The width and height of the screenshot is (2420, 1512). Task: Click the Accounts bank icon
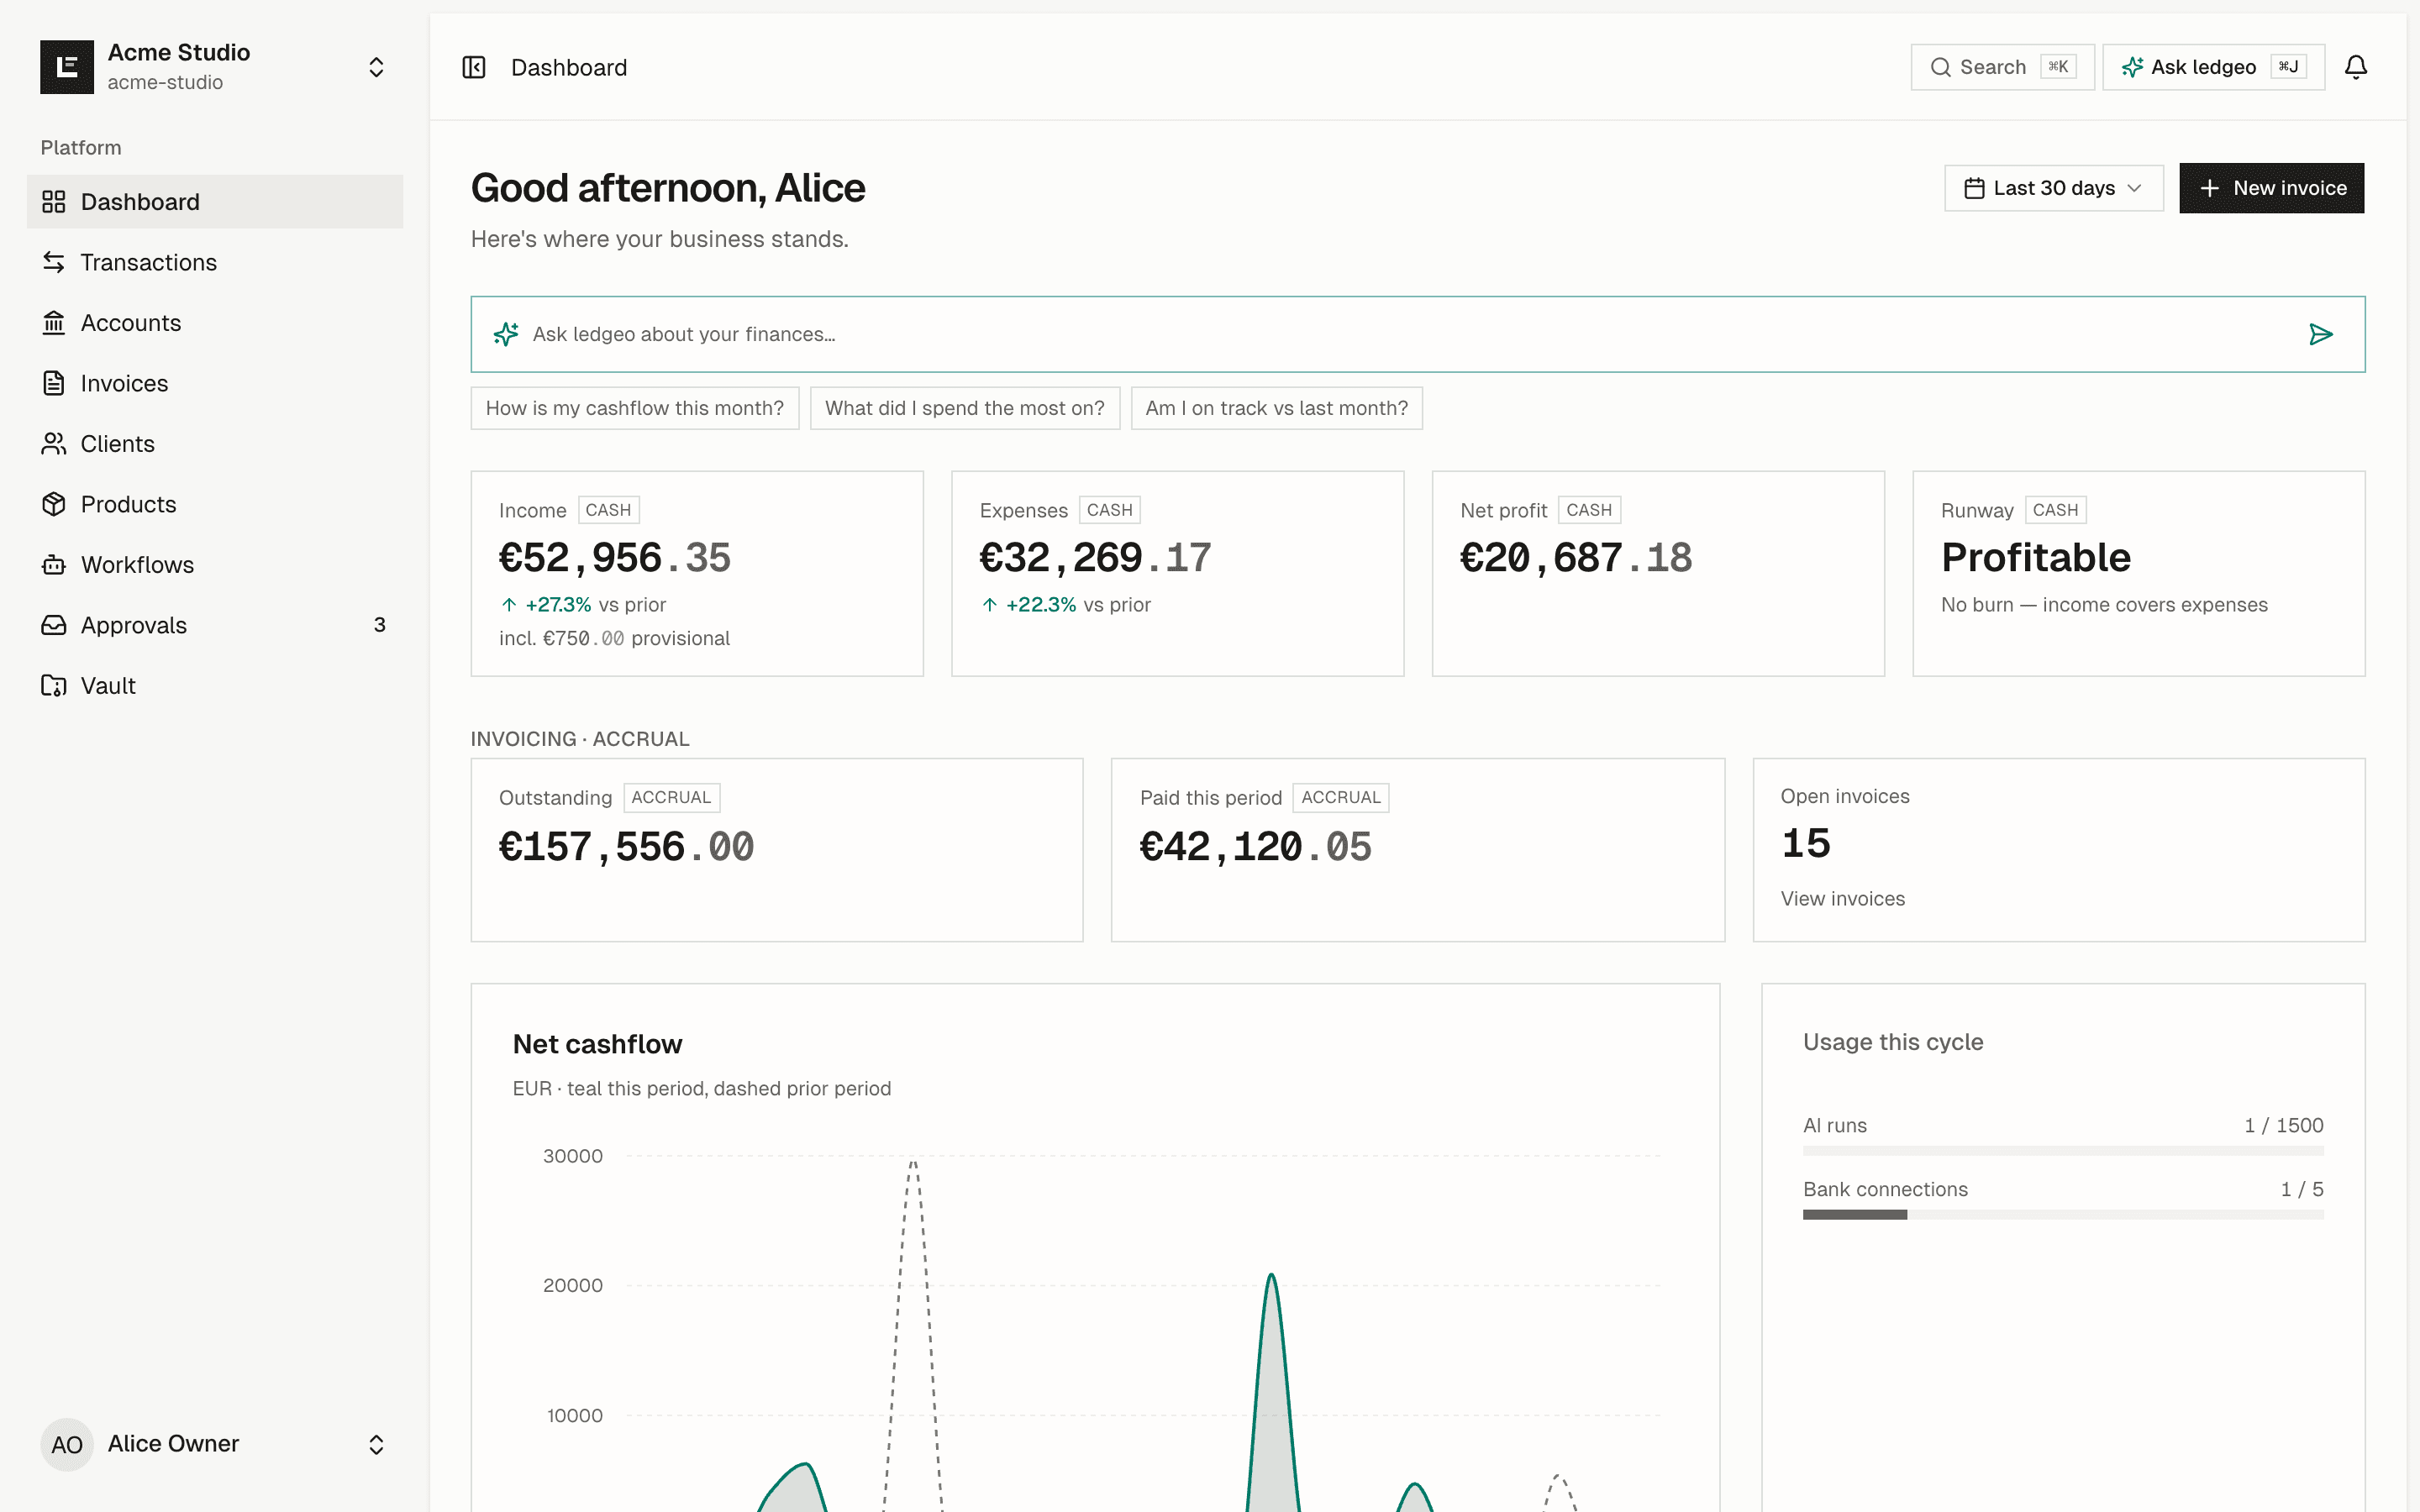[x=54, y=323]
